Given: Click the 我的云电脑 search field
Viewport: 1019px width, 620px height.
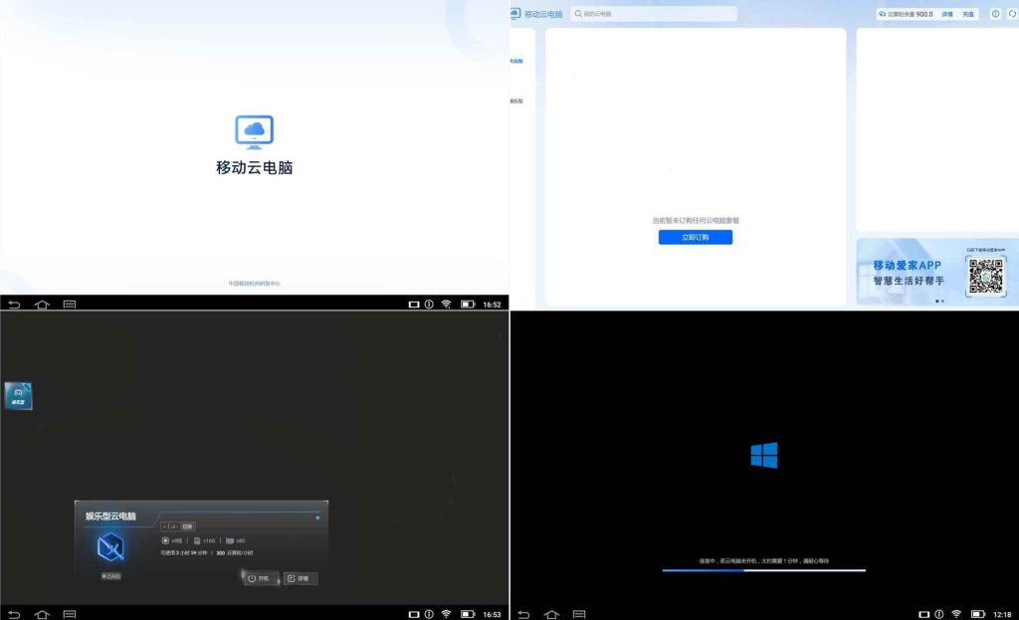Looking at the screenshot, I should click(x=654, y=14).
